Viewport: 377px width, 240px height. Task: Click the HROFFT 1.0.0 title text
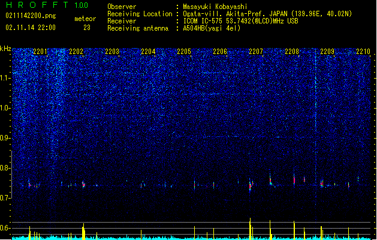(47, 5)
